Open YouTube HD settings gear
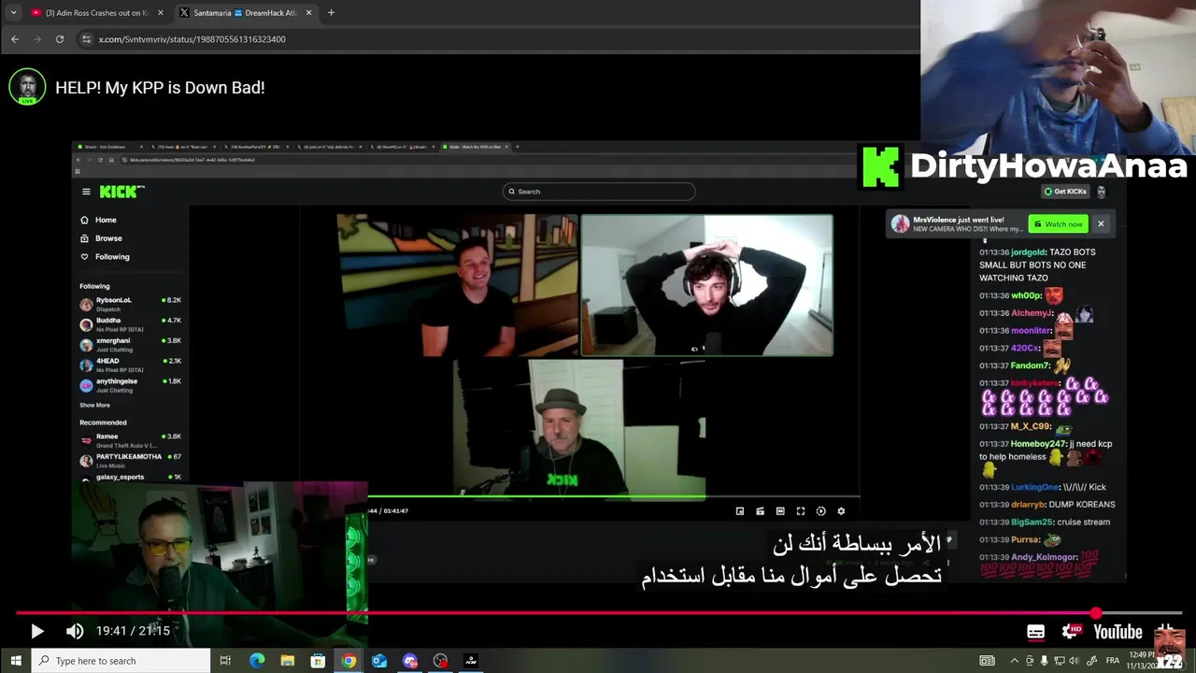The height and width of the screenshot is (673, 1196). coord(1071,632)
